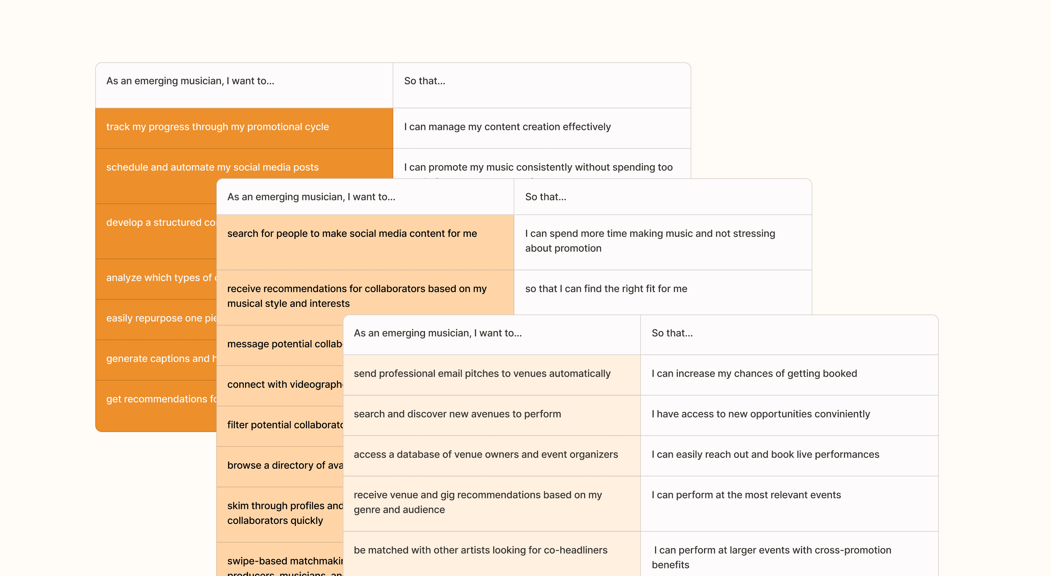Screen dimensions: 1051x576
Task: Select 'track my progress through my promotional cycle' cell
Action: click(x=244, y=128)
